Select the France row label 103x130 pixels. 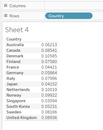coord(13,67)
